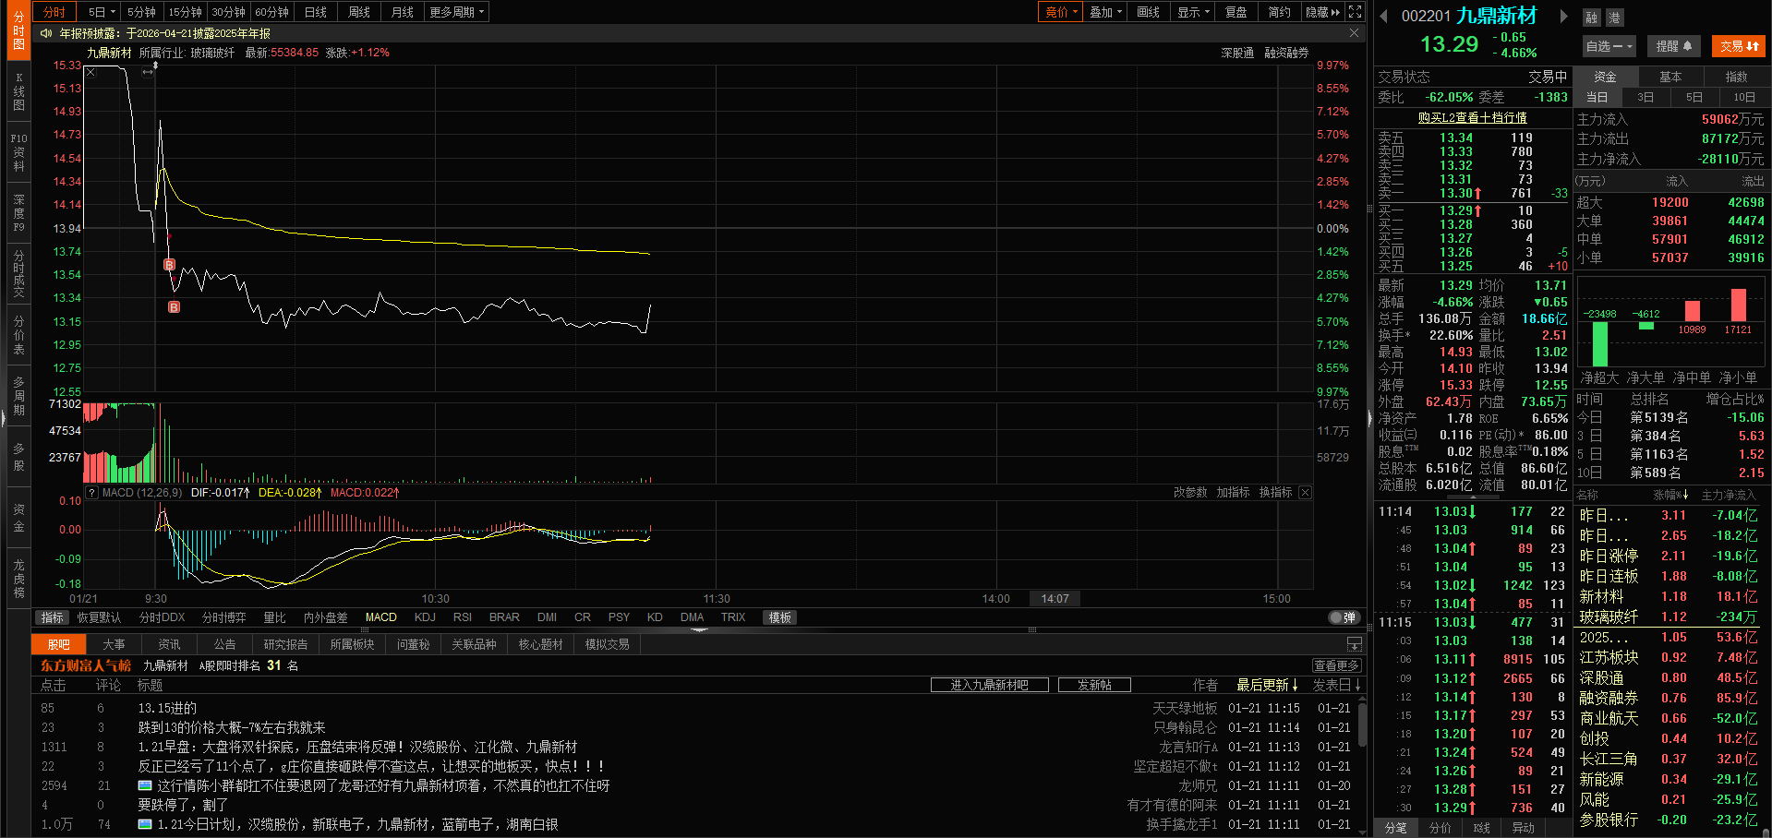
Task: Click image icon on 龙师兄 post
Action: [145, 785]
